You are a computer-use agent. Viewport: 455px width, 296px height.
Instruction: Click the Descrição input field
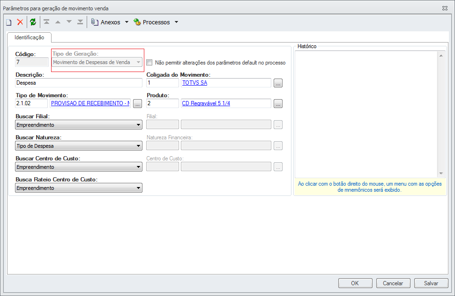coord(79,83)
